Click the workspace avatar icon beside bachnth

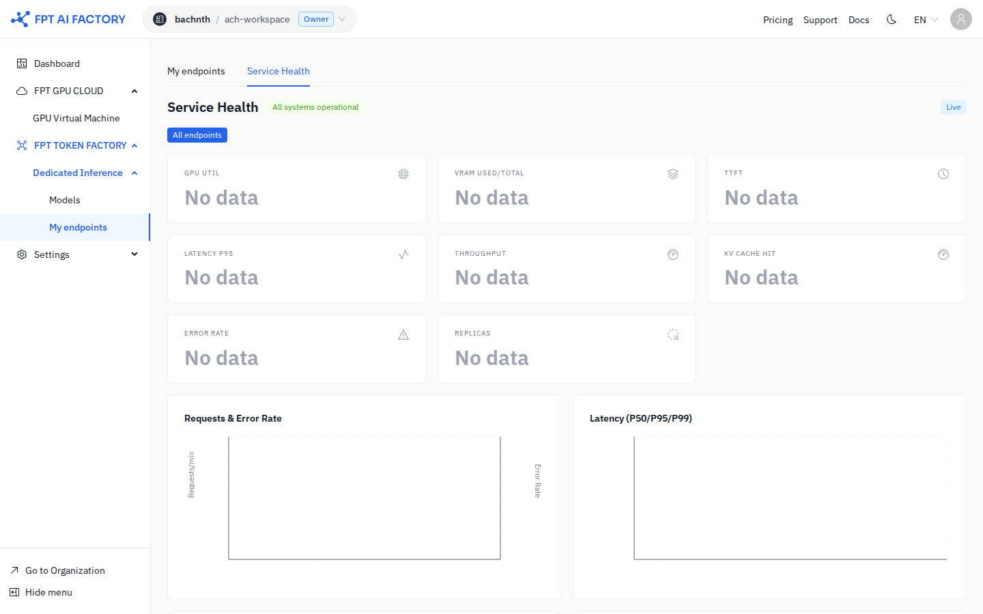pos(160,19)
